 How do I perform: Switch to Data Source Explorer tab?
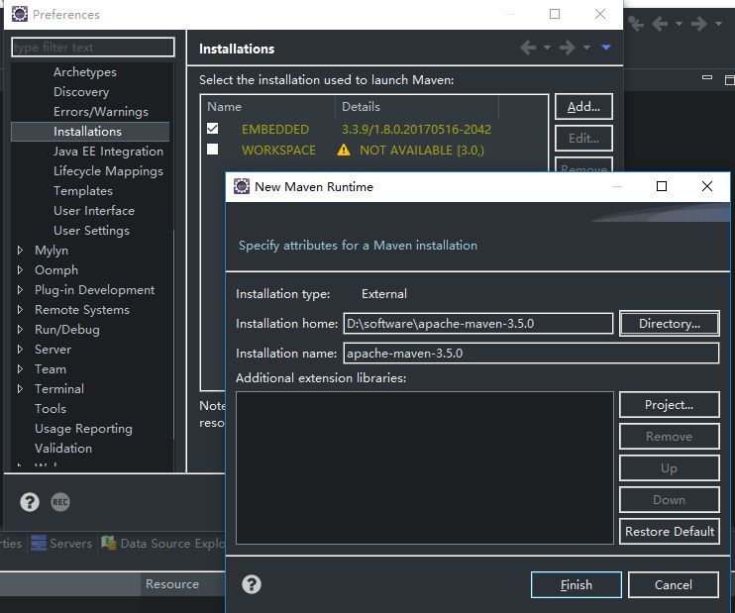163,543
